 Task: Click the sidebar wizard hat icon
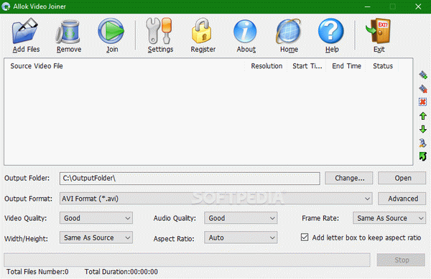423,143
